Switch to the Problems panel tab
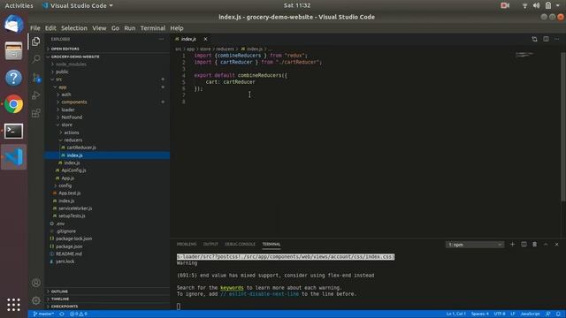 tap(187, 244)
